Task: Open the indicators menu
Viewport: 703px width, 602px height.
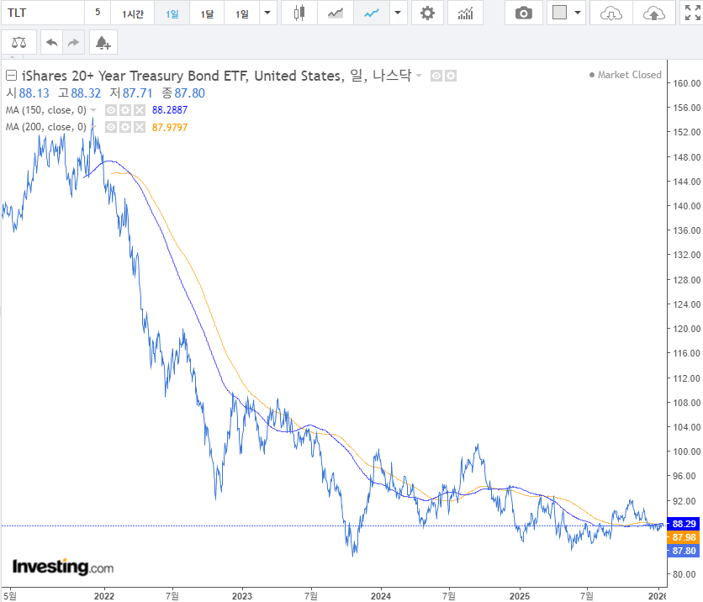Action: (465, 13)
